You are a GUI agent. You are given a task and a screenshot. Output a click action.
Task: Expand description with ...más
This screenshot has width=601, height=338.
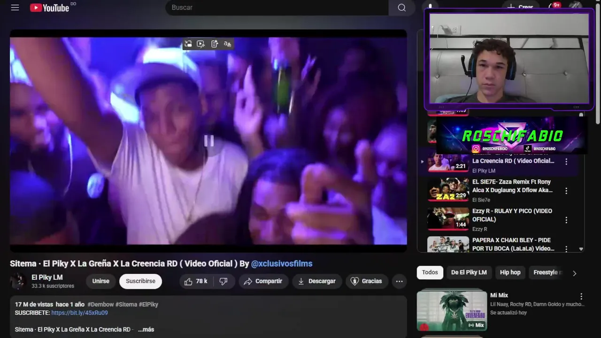(x=146, y=330)
